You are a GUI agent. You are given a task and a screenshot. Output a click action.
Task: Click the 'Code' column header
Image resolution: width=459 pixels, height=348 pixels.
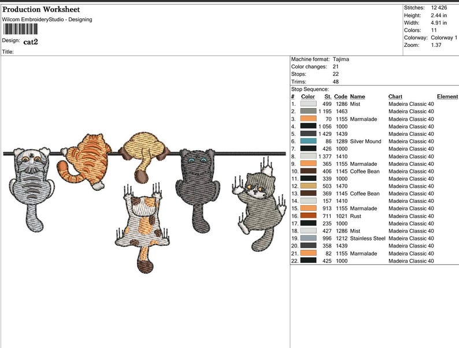click(x=340, y=97)
